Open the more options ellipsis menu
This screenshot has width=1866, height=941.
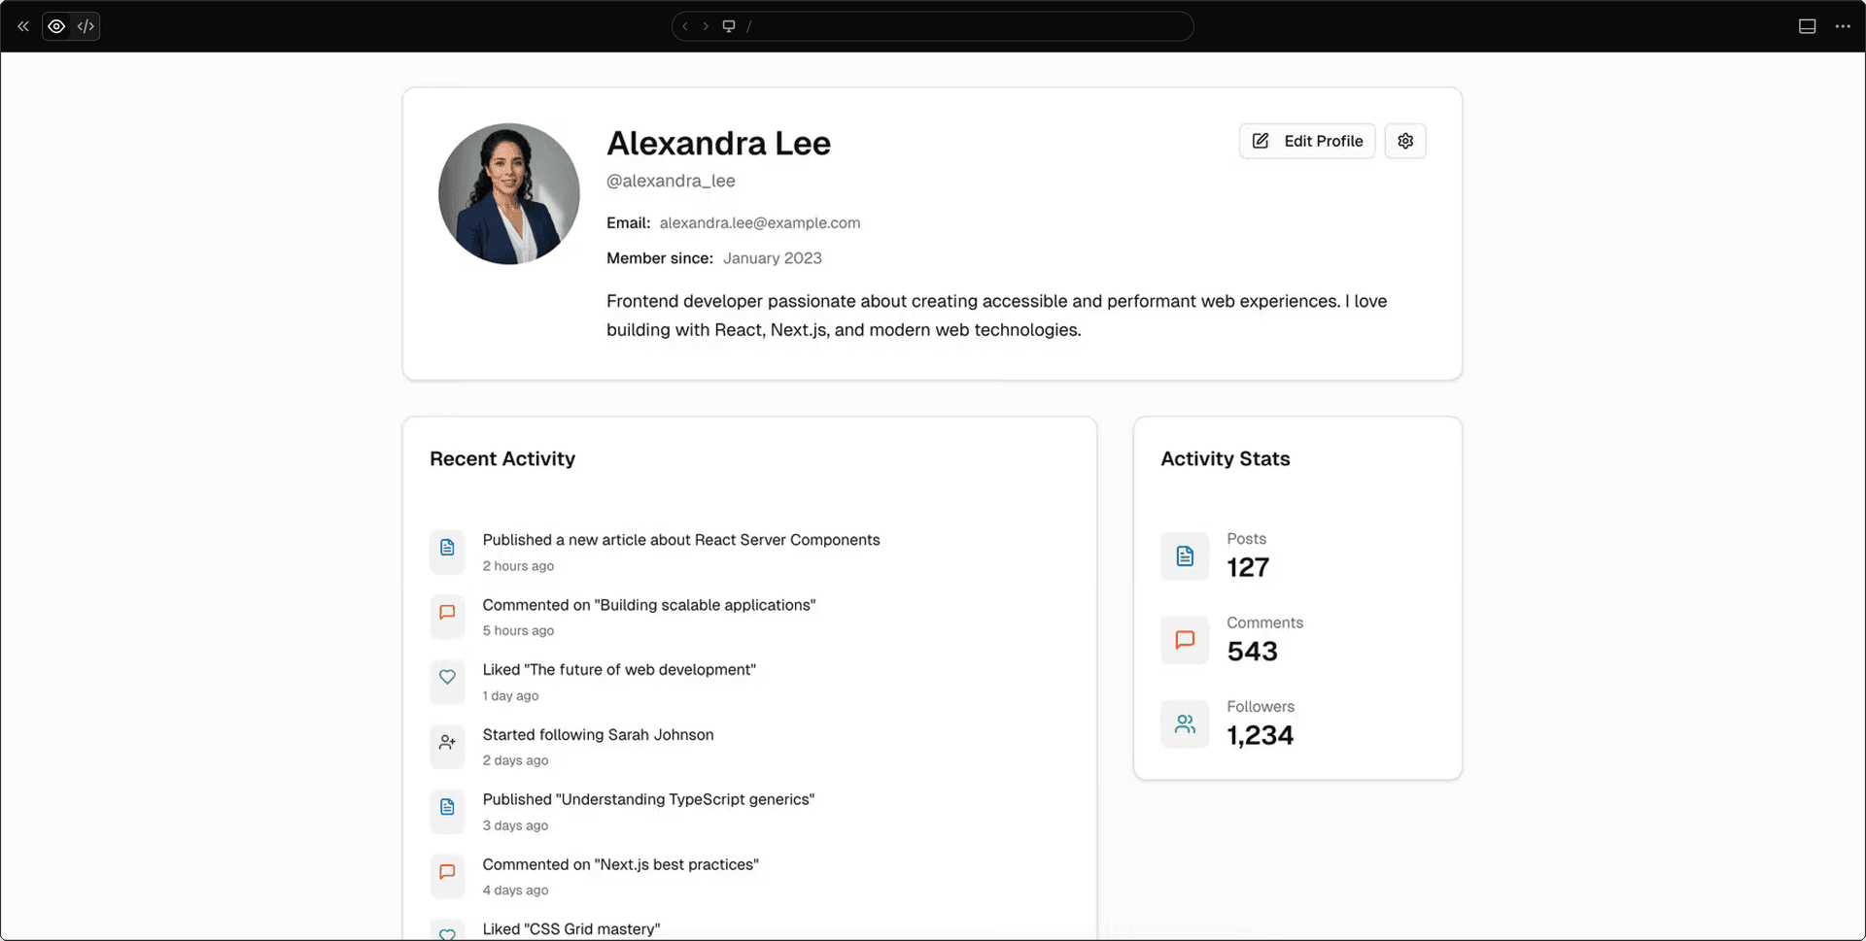1843,26
